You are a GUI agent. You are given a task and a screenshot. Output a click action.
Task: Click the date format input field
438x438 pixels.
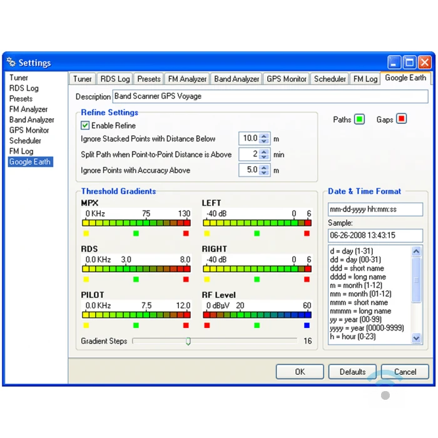(375, 209)
